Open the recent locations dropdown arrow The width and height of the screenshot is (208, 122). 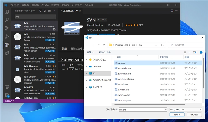[x=99, y=45]
